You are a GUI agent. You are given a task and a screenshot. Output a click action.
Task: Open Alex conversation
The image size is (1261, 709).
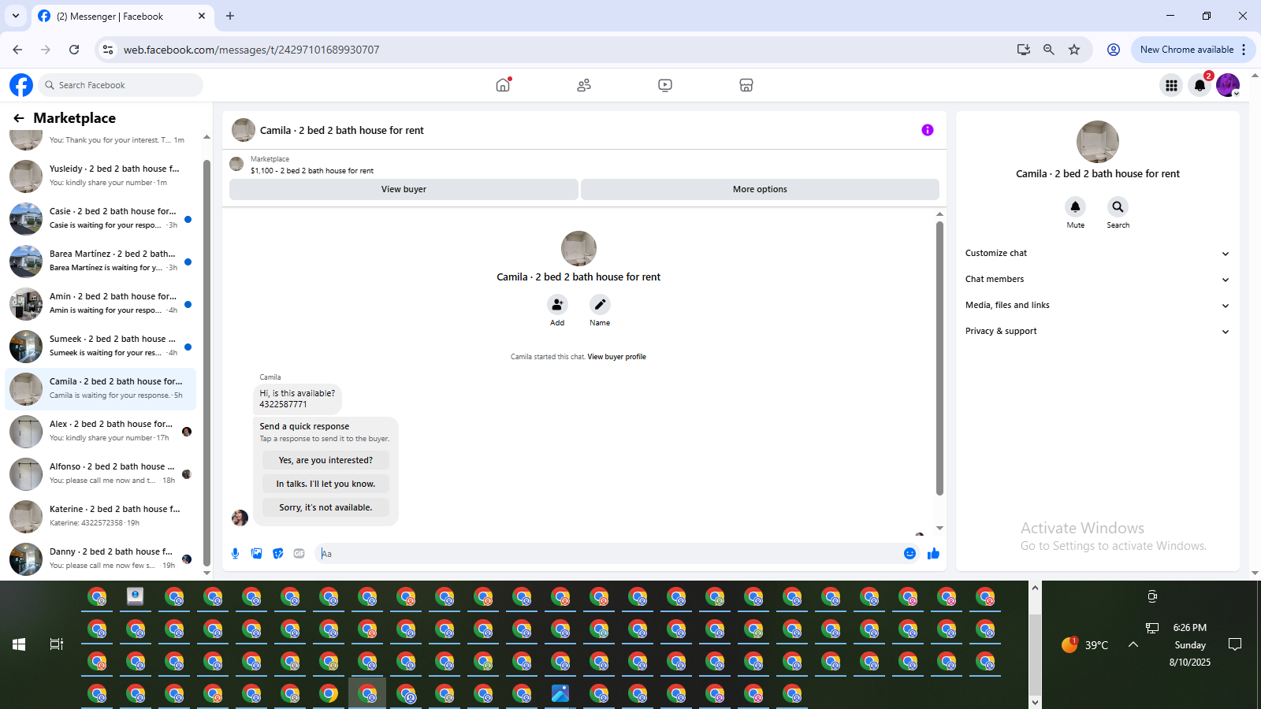coord(101,431)
